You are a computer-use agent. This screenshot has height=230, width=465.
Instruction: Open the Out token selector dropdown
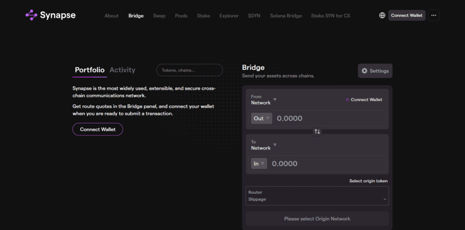[262, 118]
